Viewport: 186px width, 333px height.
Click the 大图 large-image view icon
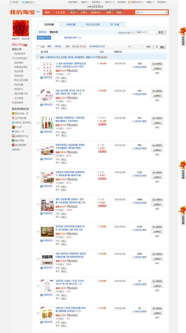click(x=72, y=47)
